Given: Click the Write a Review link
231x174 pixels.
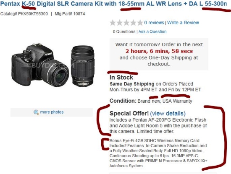Looking at the screenshot, I should 183,23.
